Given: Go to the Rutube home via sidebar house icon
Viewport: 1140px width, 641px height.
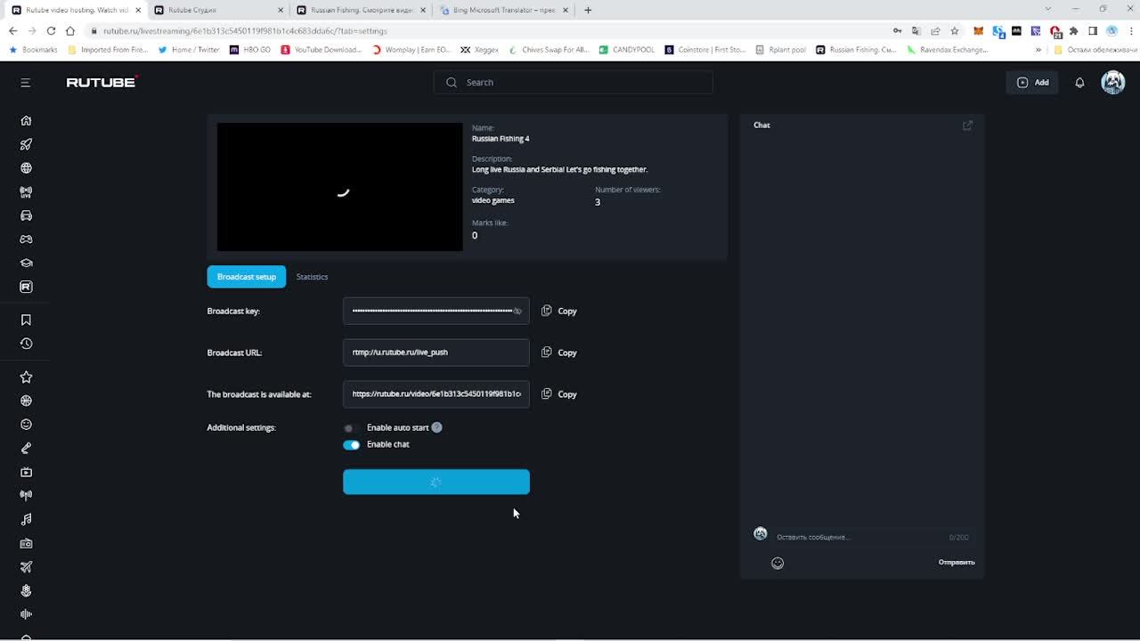Looking at the screenshot, I should coord(26,120).
